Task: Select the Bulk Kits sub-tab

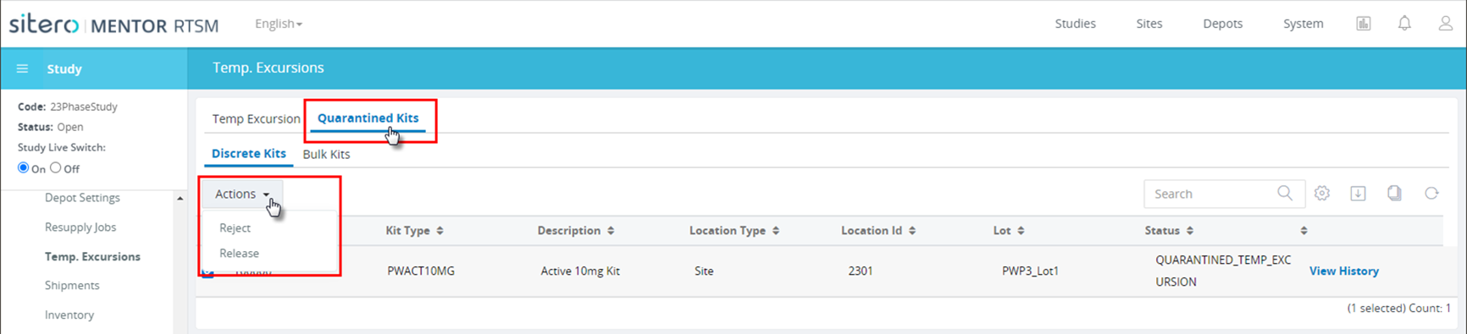Action: click(326, 154)
